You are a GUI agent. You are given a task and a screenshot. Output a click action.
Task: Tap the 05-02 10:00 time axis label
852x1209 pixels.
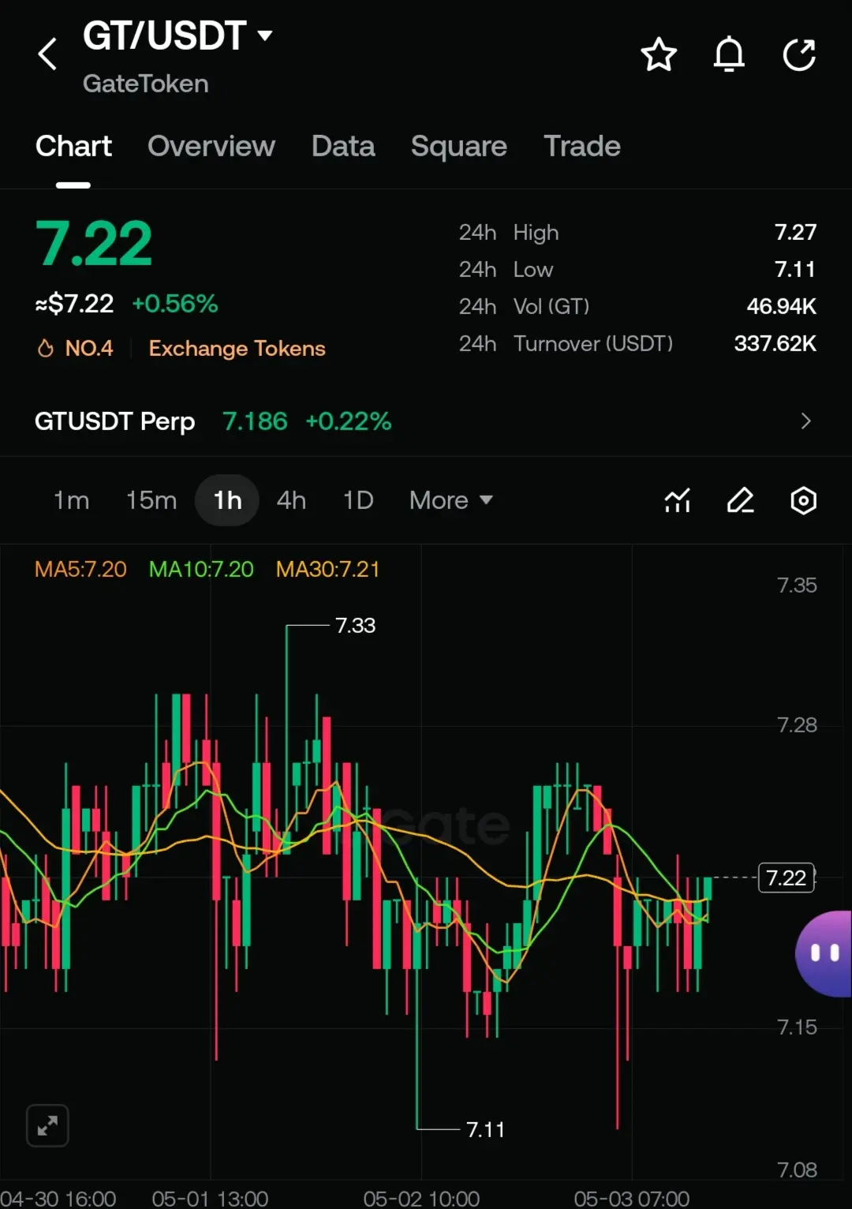click(421, 1198)
